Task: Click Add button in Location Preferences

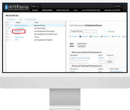Action: (x=110, y=62)
